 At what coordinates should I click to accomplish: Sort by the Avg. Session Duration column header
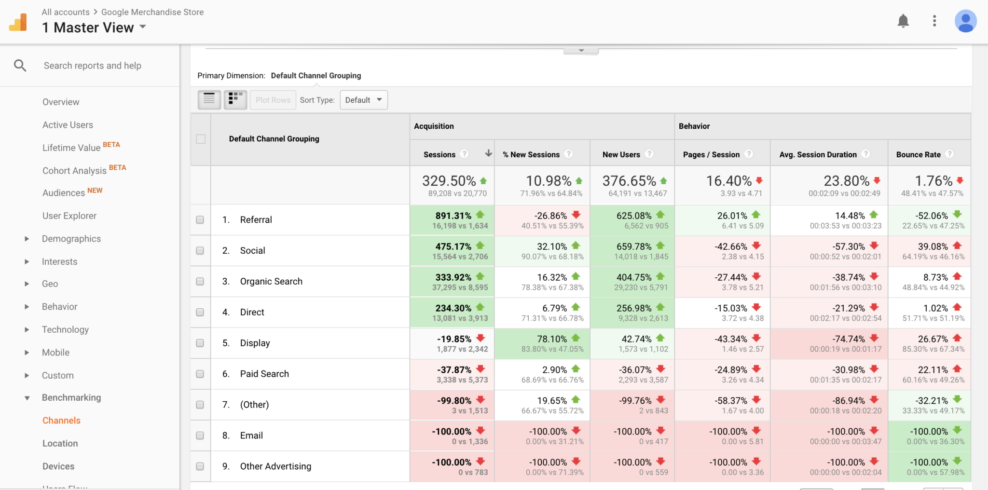coord(818,154)
